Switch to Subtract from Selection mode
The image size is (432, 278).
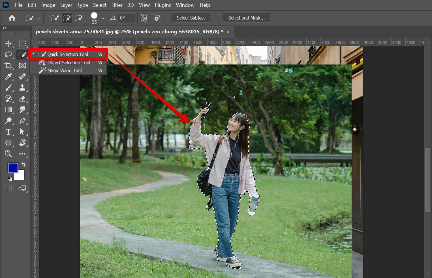[x=78, y=18]
